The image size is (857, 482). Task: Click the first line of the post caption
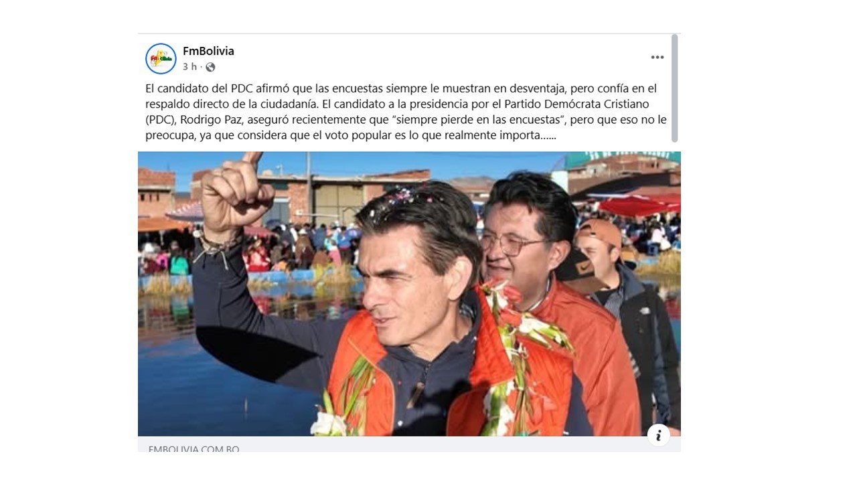point(401,88)
